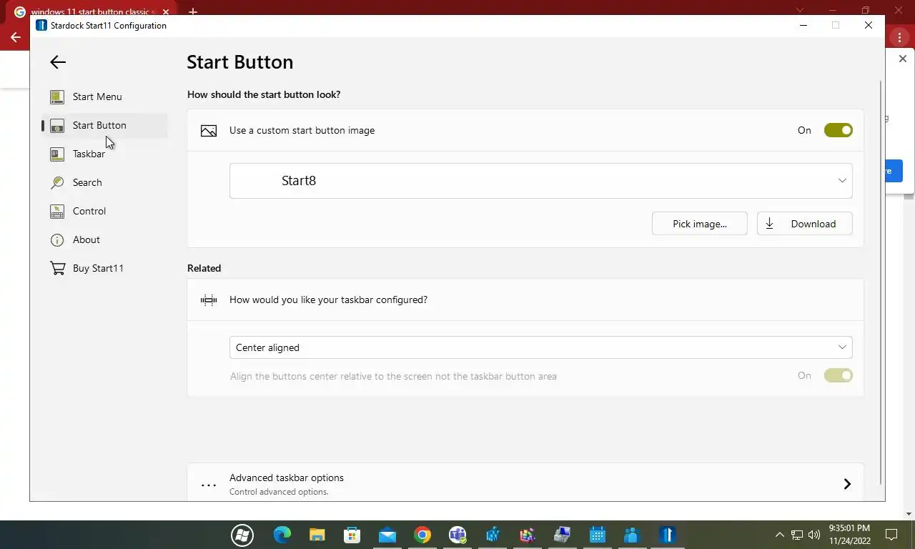The width and height of the screenshot is (915, 549).
Task: Open Google Chrome from the taskbar
Action: point(422,535)
